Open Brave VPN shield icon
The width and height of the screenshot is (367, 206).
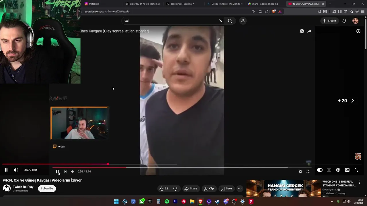click(x=357, y=11)
